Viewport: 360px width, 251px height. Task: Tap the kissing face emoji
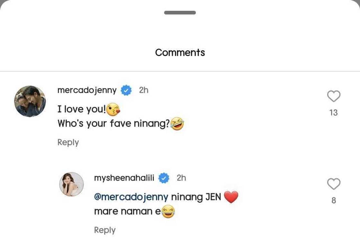click(113, 110)
